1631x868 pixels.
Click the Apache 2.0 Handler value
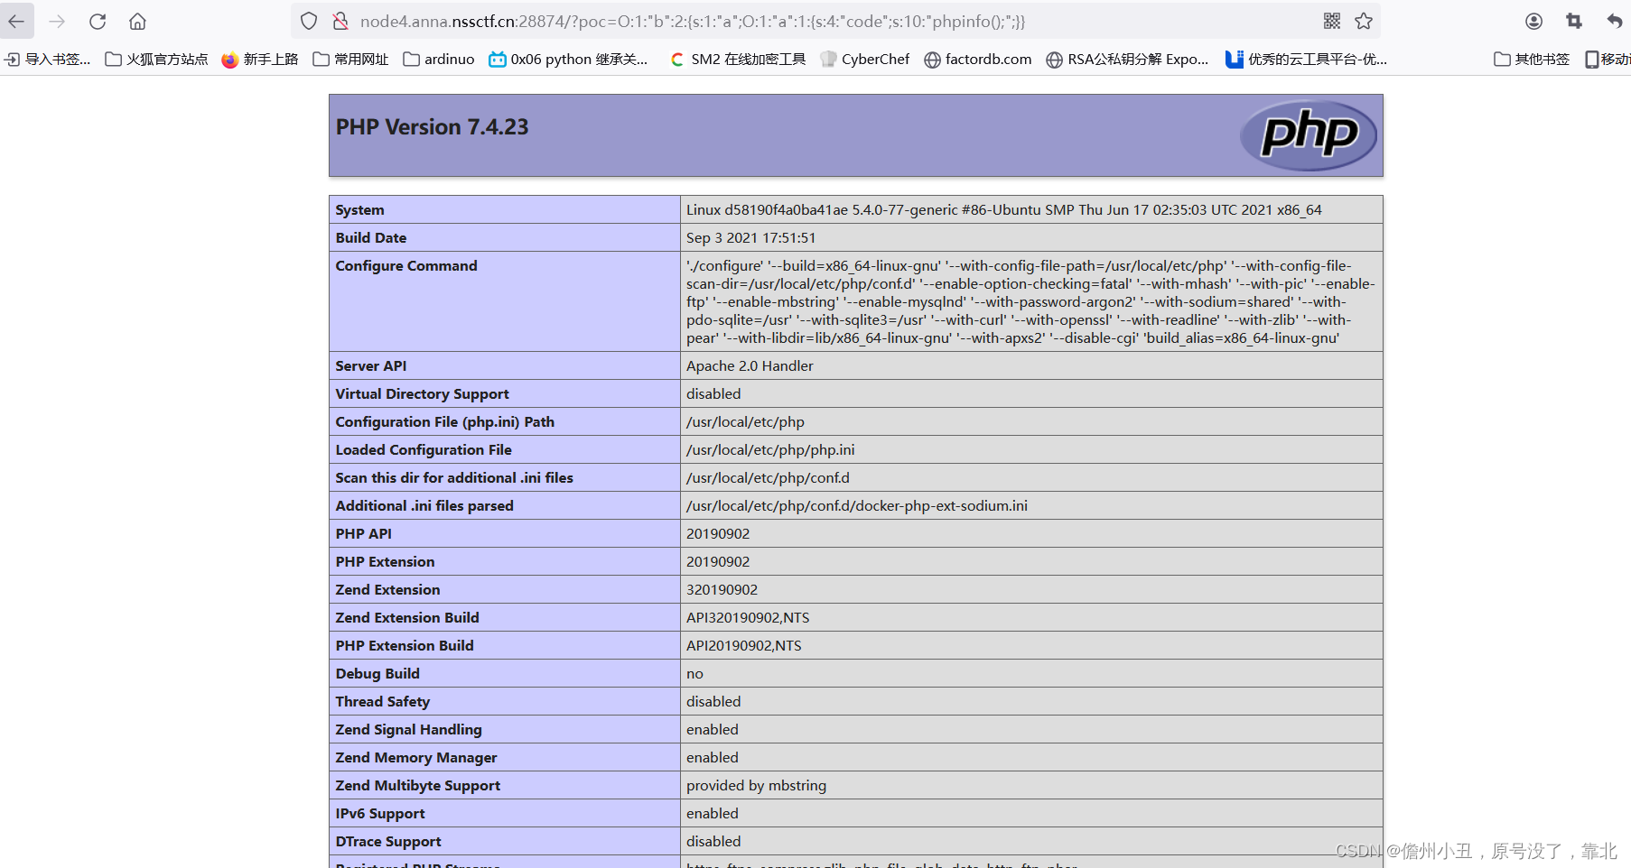[x=750, y=365]
